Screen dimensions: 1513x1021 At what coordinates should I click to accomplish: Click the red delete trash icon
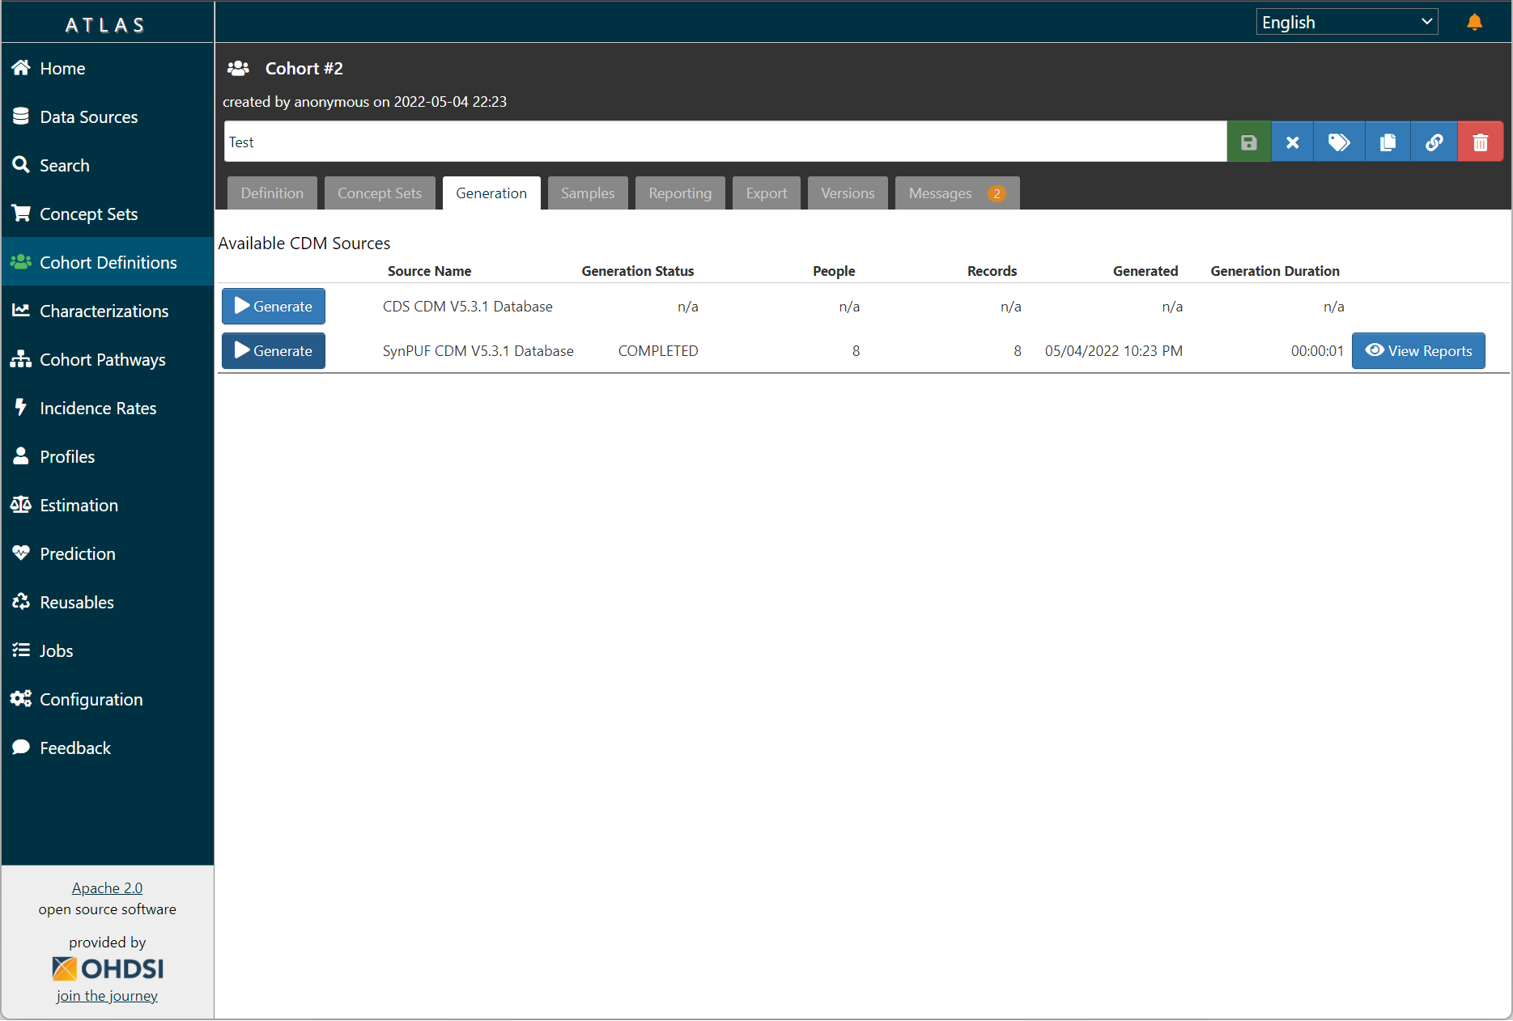1480,142
